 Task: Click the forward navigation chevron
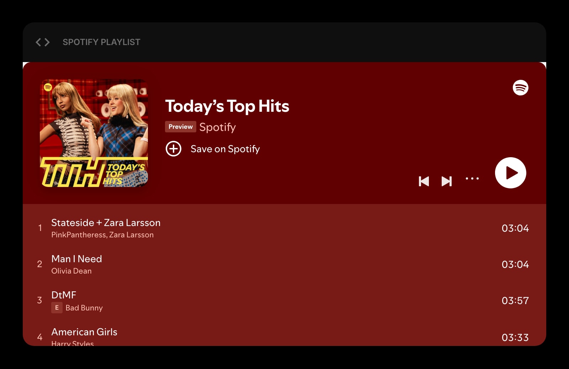pos(47,42)
